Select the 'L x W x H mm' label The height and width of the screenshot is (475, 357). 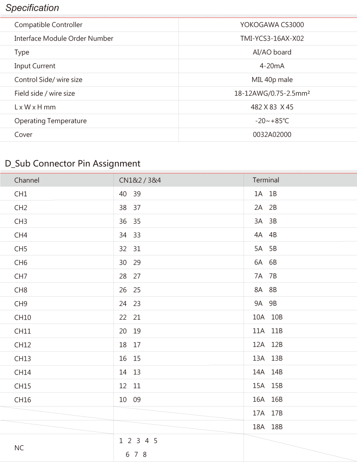click(35, 107)
